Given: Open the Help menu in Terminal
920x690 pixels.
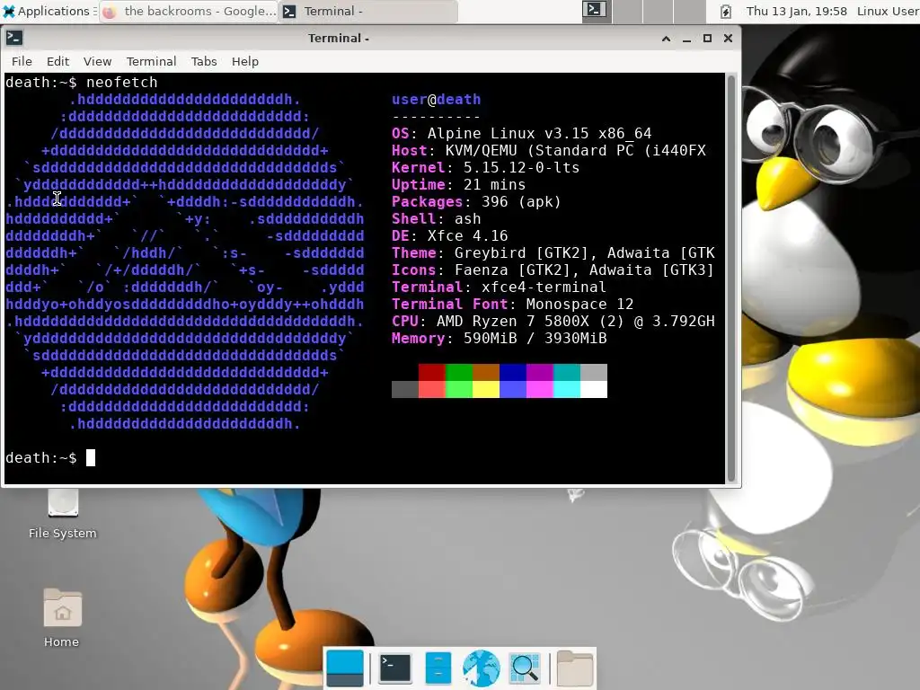Looking at the screenshot, I should [244, 61].
